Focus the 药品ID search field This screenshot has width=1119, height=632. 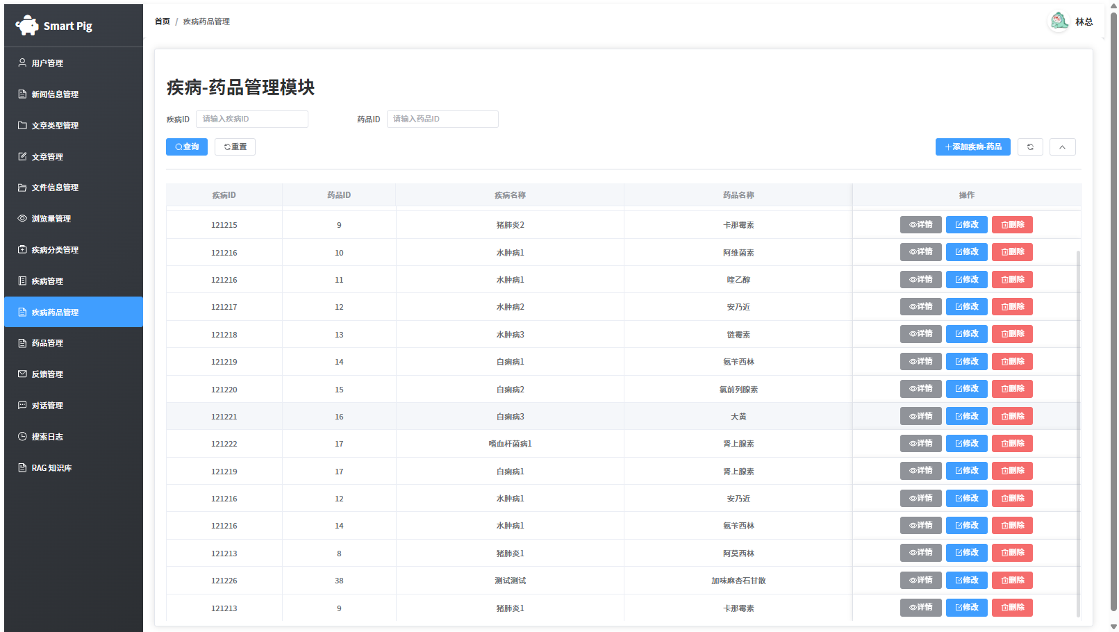[x=442, y=119]
